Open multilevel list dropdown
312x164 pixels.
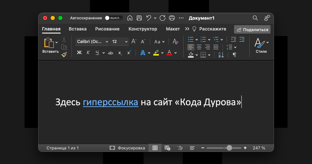pyautogui.click(x=222, y=40)
